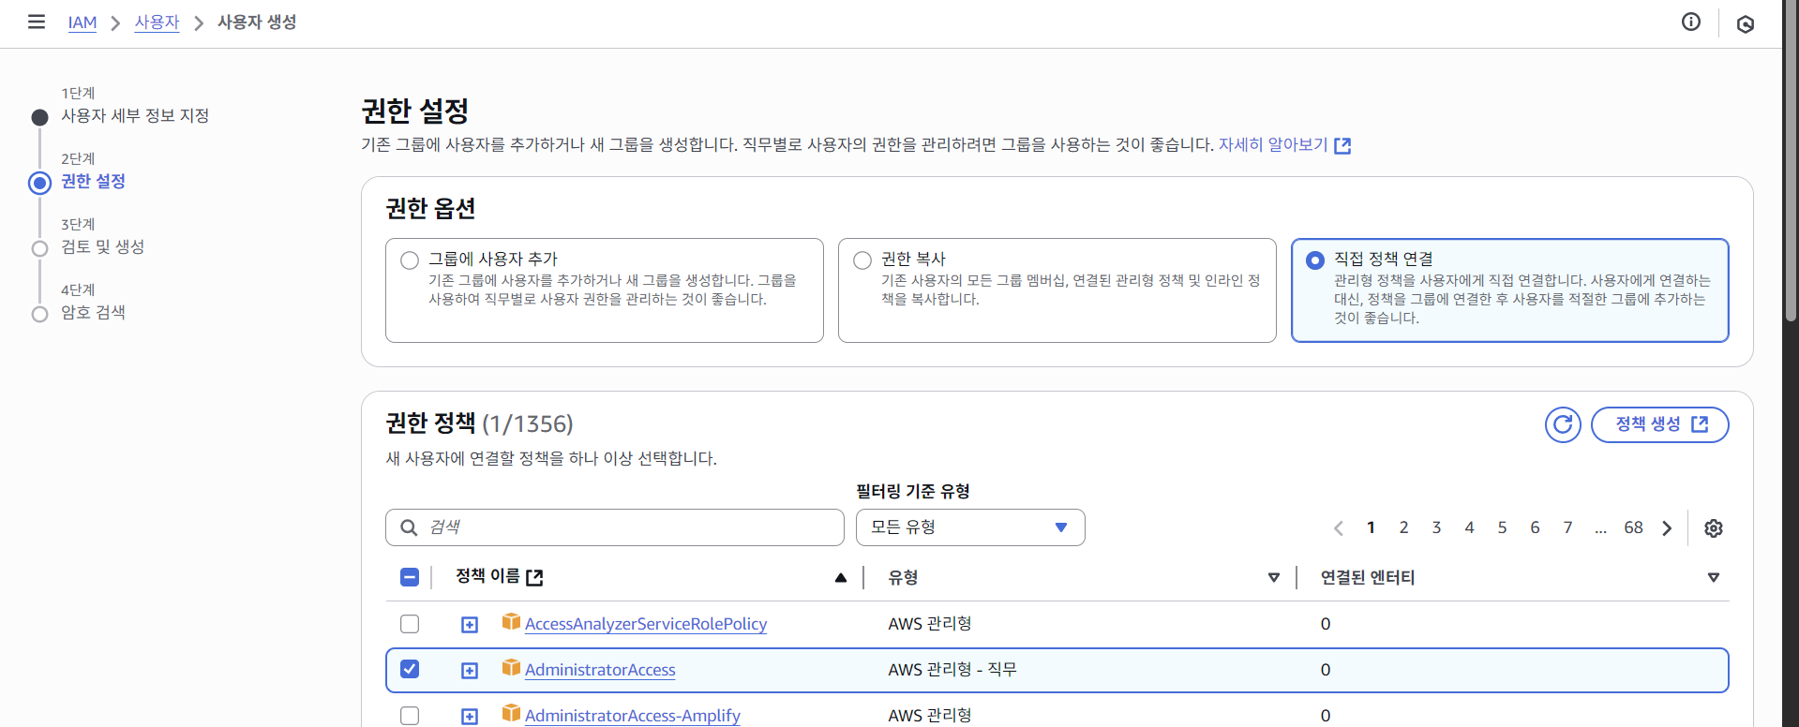Viewport: 1799px width, 727px height.
Task: Click the refresh policies button
Action: 1563,425
